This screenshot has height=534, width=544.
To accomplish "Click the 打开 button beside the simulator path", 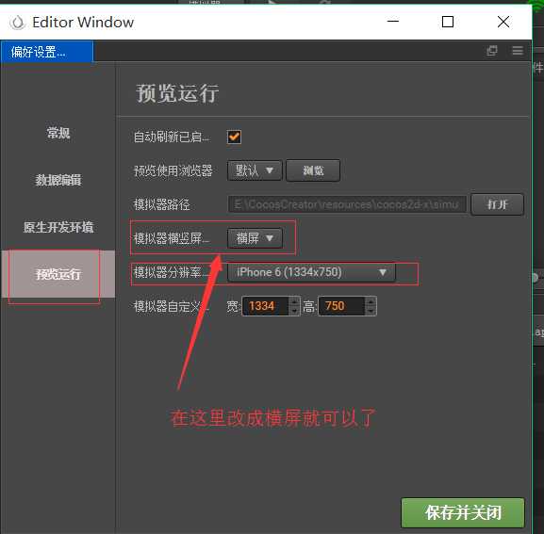I will [497, 204].
